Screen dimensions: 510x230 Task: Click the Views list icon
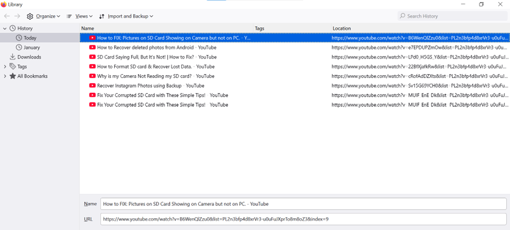pos(69,16)
